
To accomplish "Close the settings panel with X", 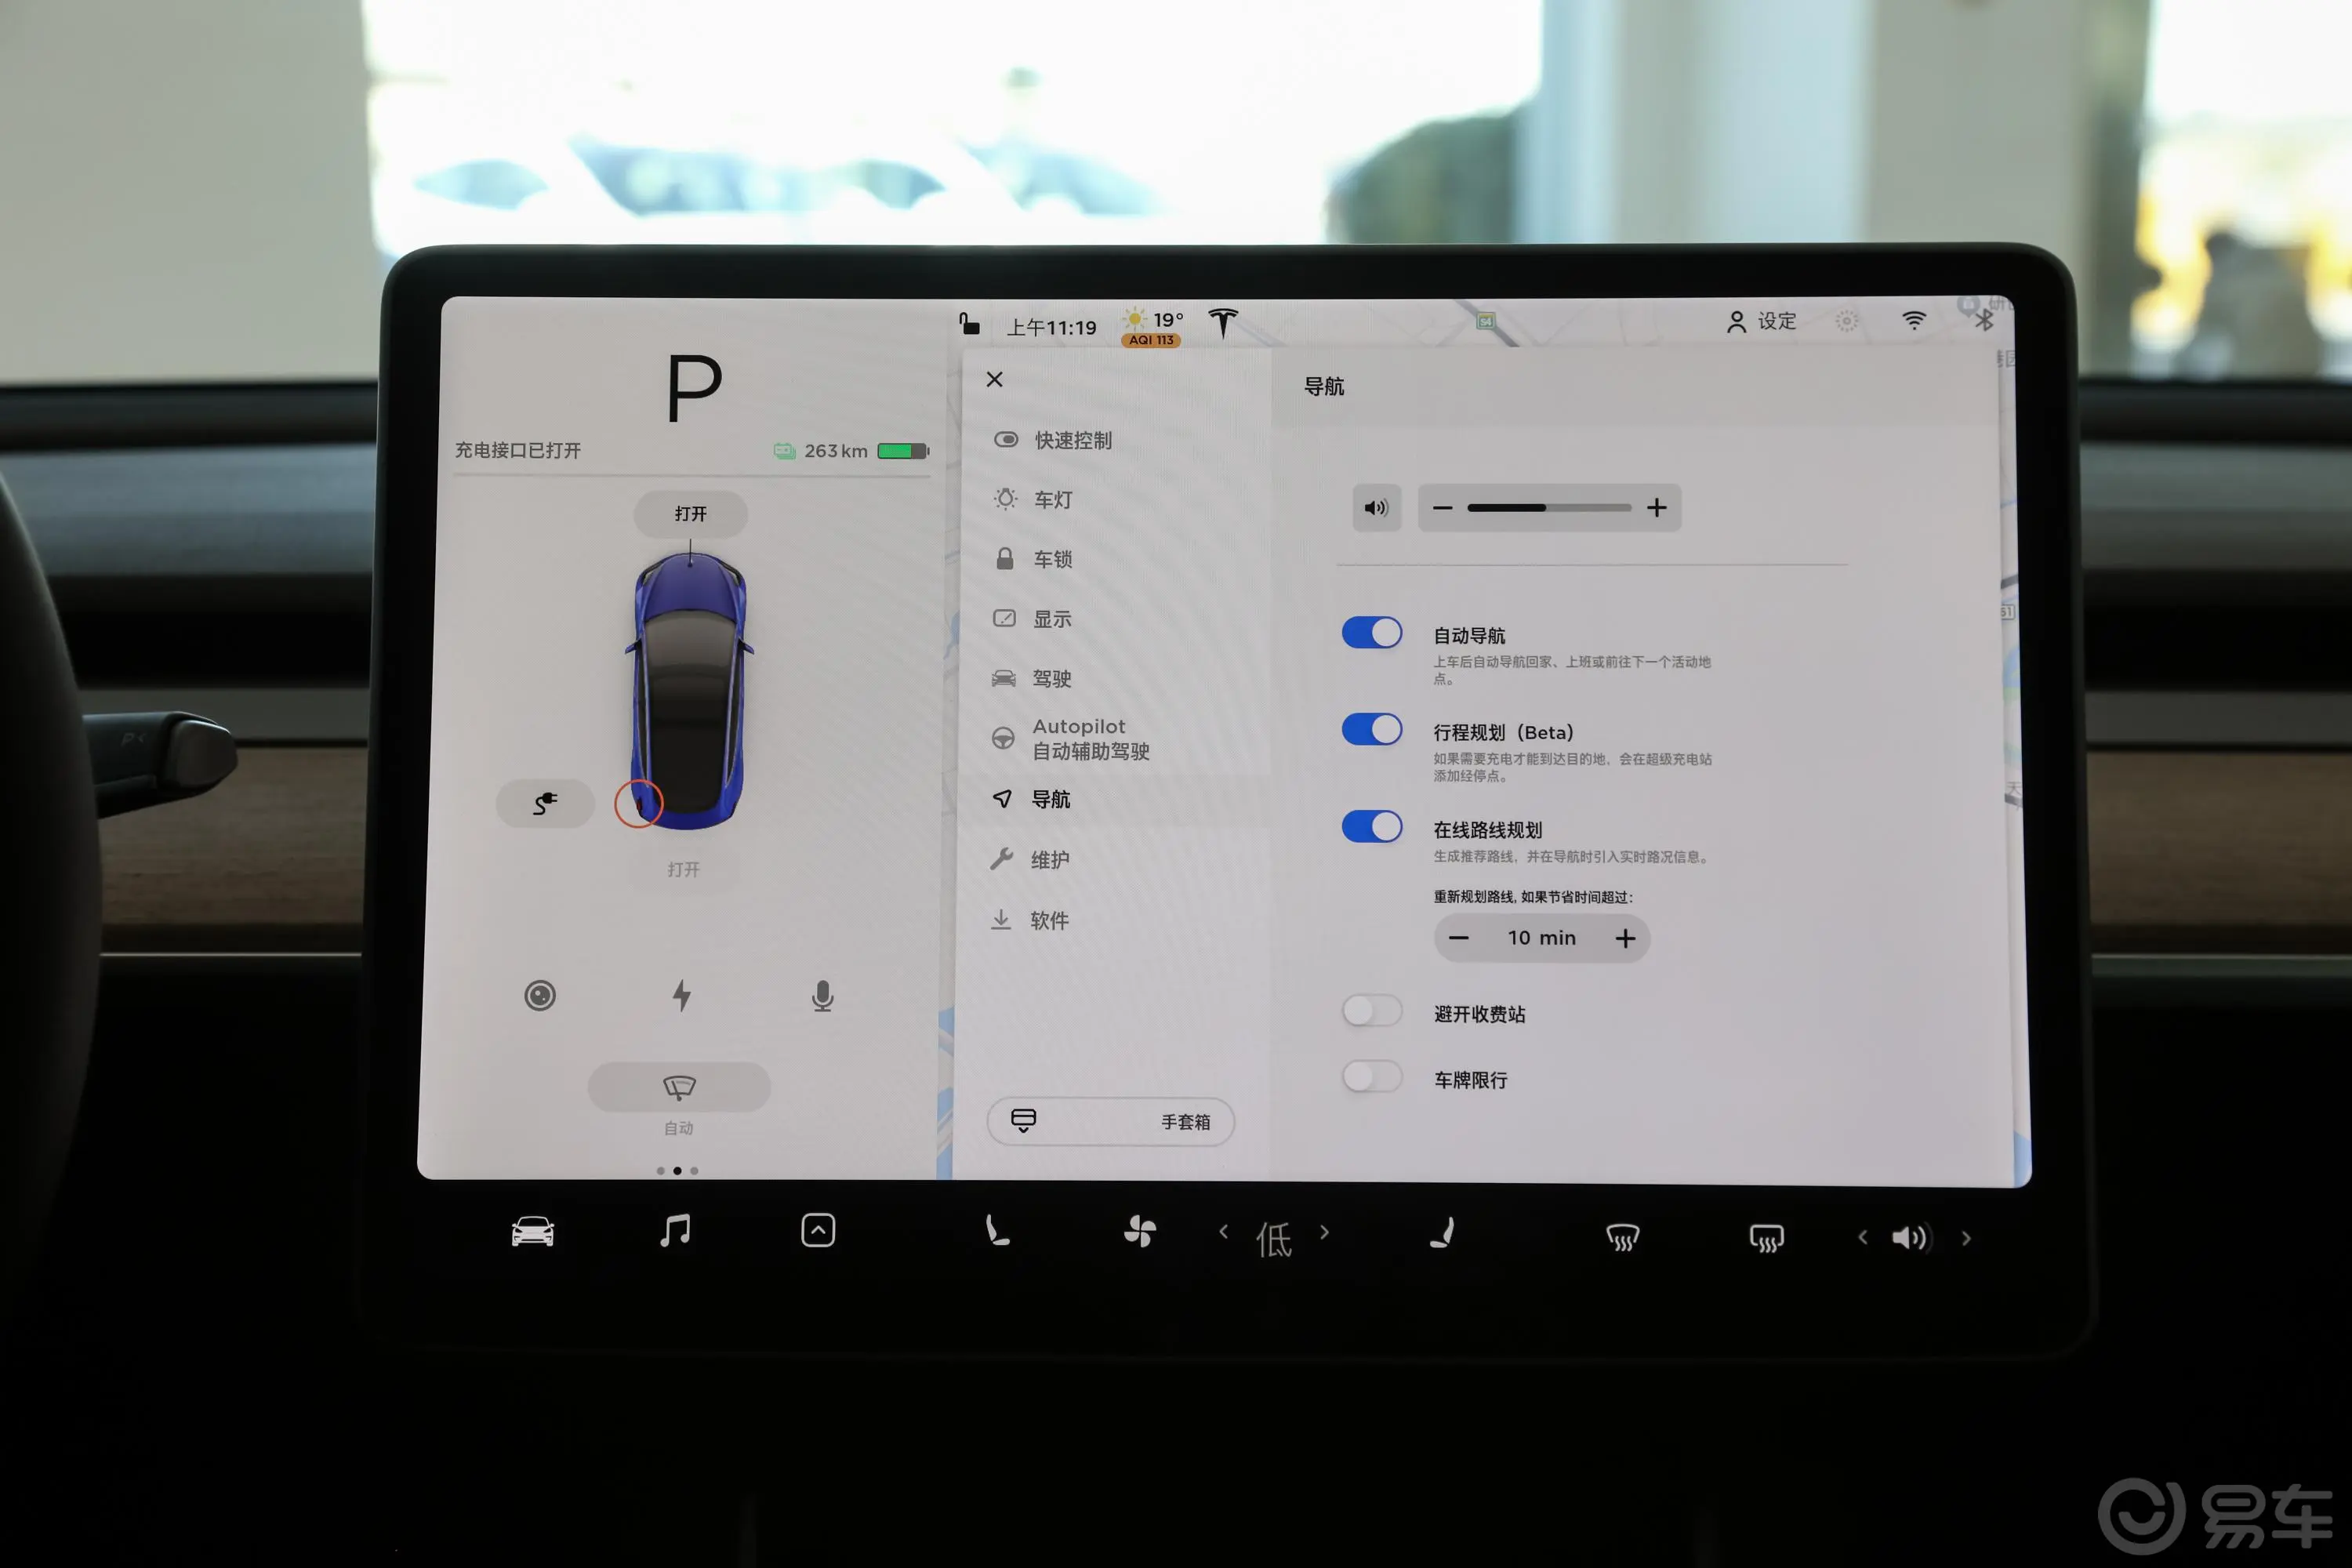I will coord(996,376).
